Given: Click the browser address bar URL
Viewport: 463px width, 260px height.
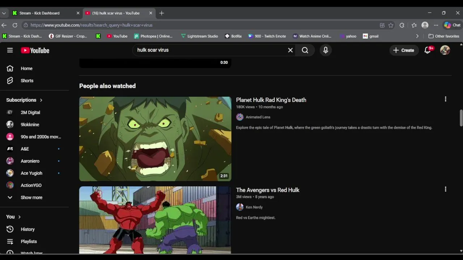Looking at the screenshot, I should (92, 25).
